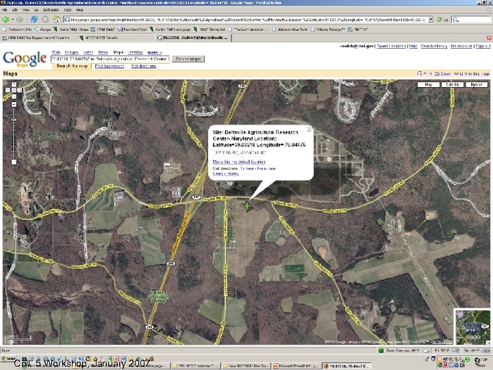Screen dimensions: 493x370
Task: Reload the page with the Refresh icon
Action: pyautogui.click(x=34, y=19)
